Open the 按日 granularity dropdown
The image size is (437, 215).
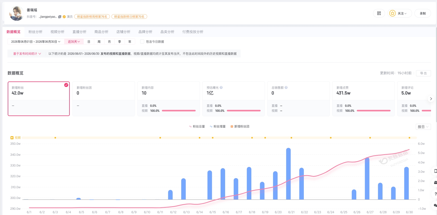coord(423,127)
